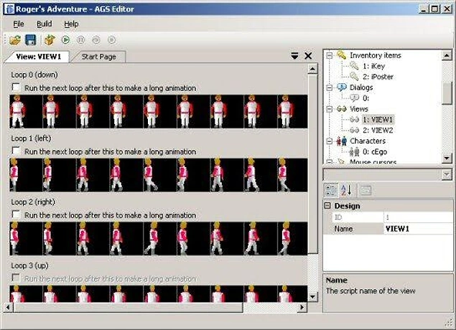The image size is (456, 330).
Task: Click project tree scroll down arrow
Action: pyautogui.click(x=447, y=158)
